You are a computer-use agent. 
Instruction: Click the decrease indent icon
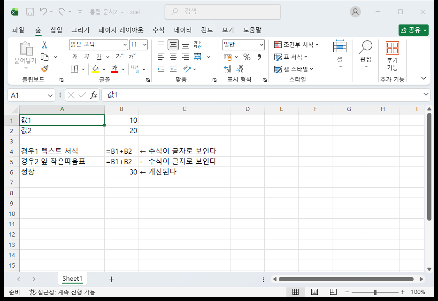tap(161, 69)
